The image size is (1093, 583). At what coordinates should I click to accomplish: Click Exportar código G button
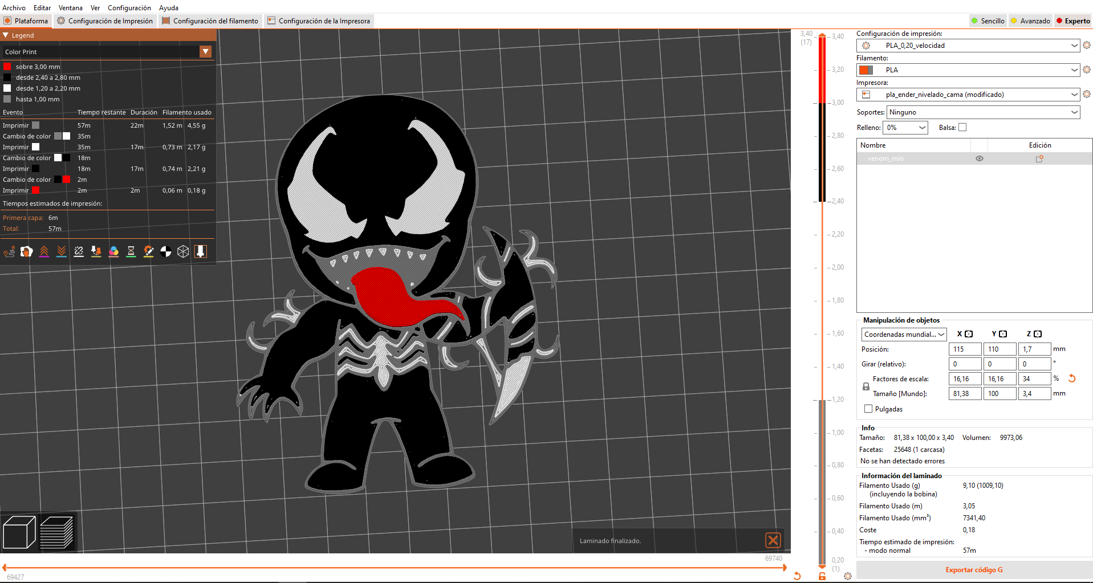[974, 569]
